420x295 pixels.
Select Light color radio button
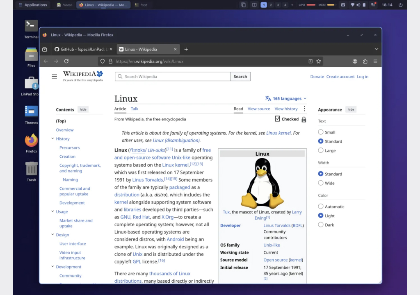(x=321, y=216)
